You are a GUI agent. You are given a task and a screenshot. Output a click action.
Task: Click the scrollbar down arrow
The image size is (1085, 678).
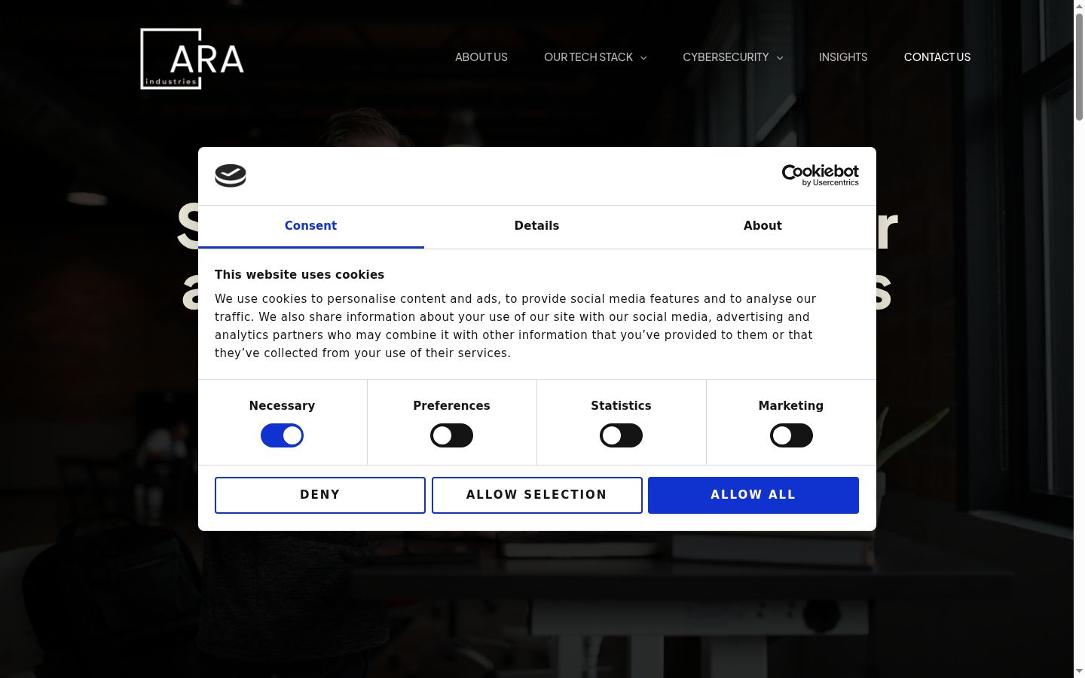tap(1079, 671)
